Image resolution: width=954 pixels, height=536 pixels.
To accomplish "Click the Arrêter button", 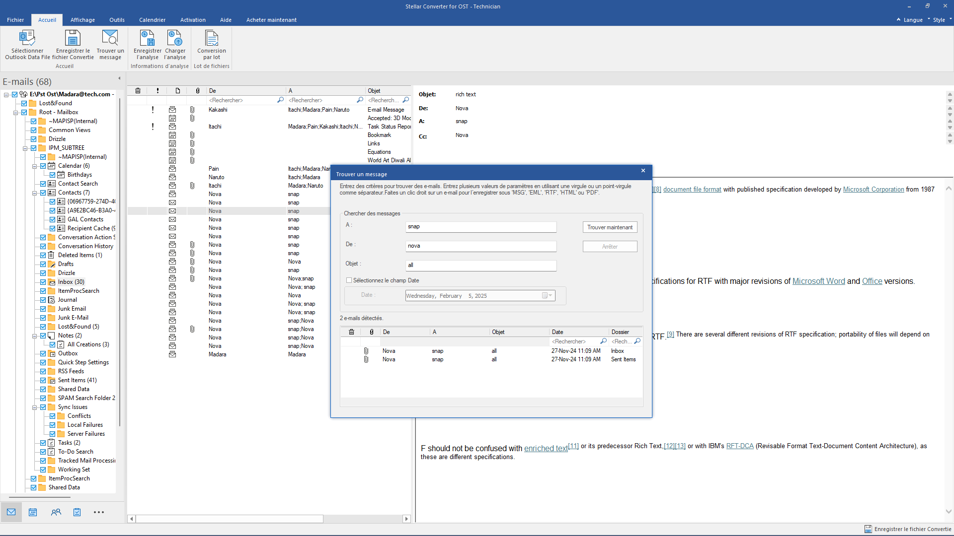I will (610, 247).
